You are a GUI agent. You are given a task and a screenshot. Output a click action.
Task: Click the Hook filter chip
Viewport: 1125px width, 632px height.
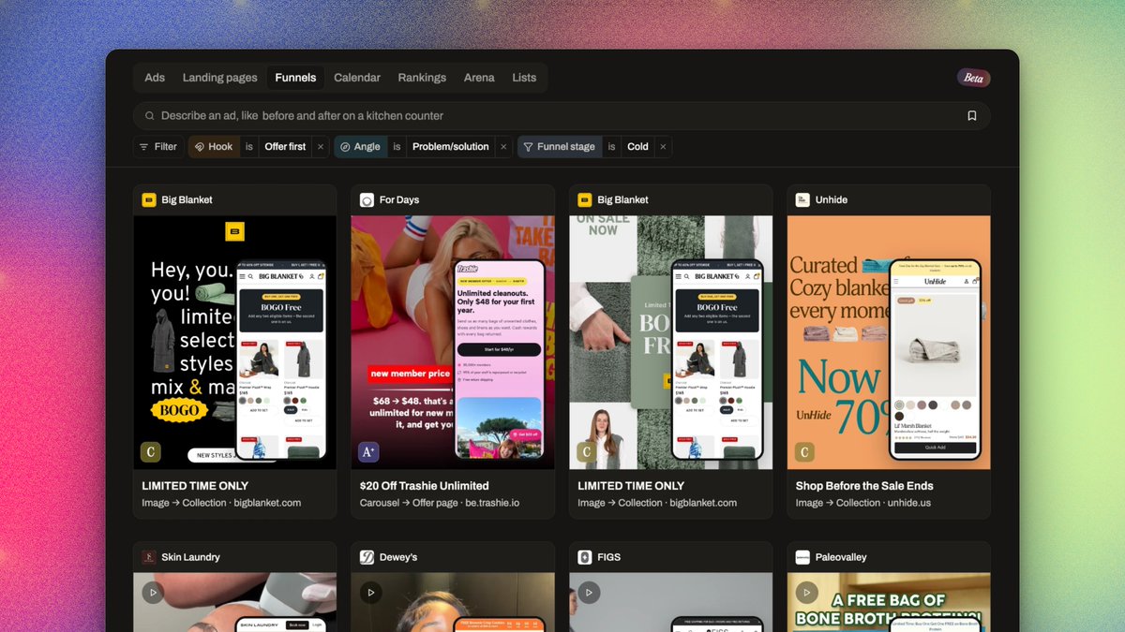(214, 147)
